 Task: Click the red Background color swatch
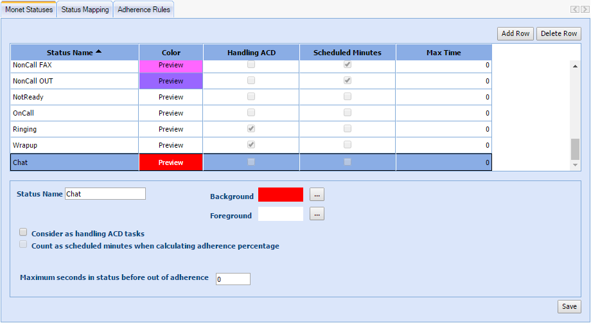280,195
